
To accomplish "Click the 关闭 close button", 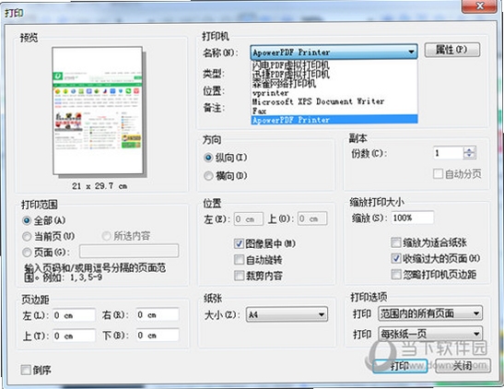I will pyautogui.click(x=463, y=366).
